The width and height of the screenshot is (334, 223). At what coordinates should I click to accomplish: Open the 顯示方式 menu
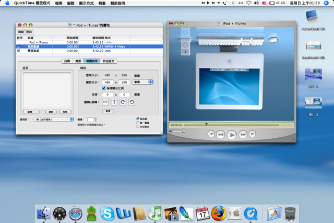pos(87,3)
